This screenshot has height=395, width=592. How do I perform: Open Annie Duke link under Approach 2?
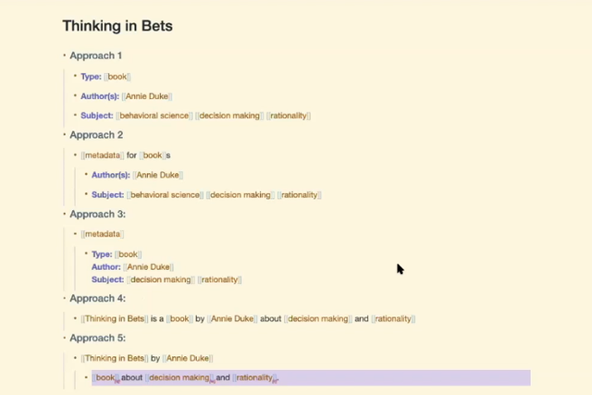(x=158, y=175)
